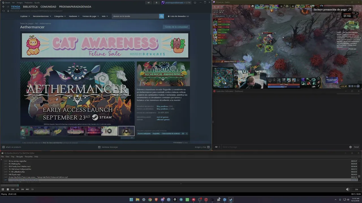This screenshot has width=362, height=203.
Task: Click the Roguelite tag
Action: [x=156, y=134]
